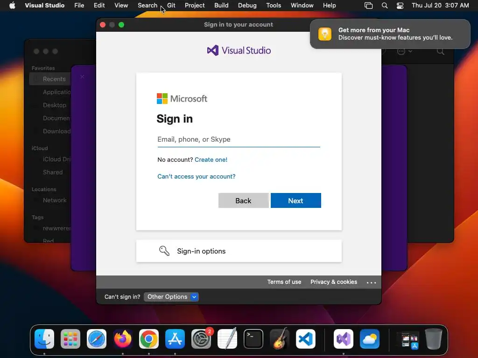Click the key icon beside Sign-in options
This screenshot has width=478, height=358.
click(x=164, y=251)
